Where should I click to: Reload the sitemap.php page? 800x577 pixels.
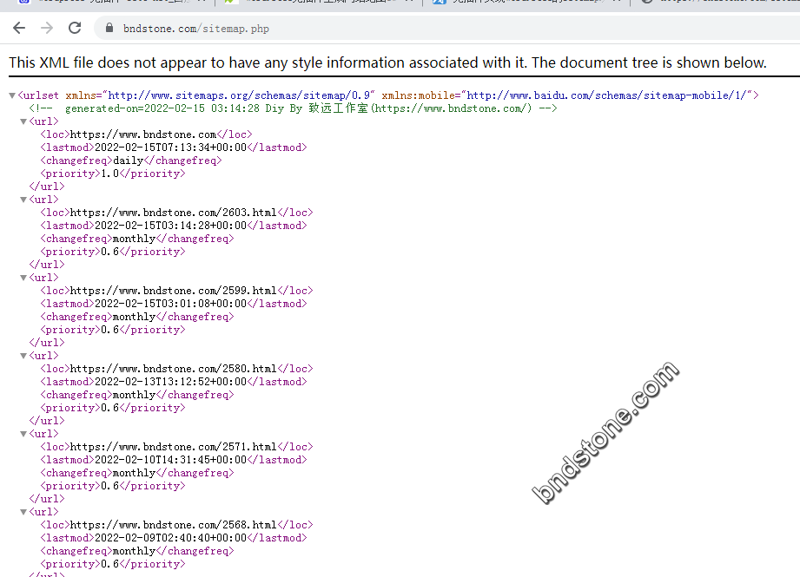tap(75, 28)
